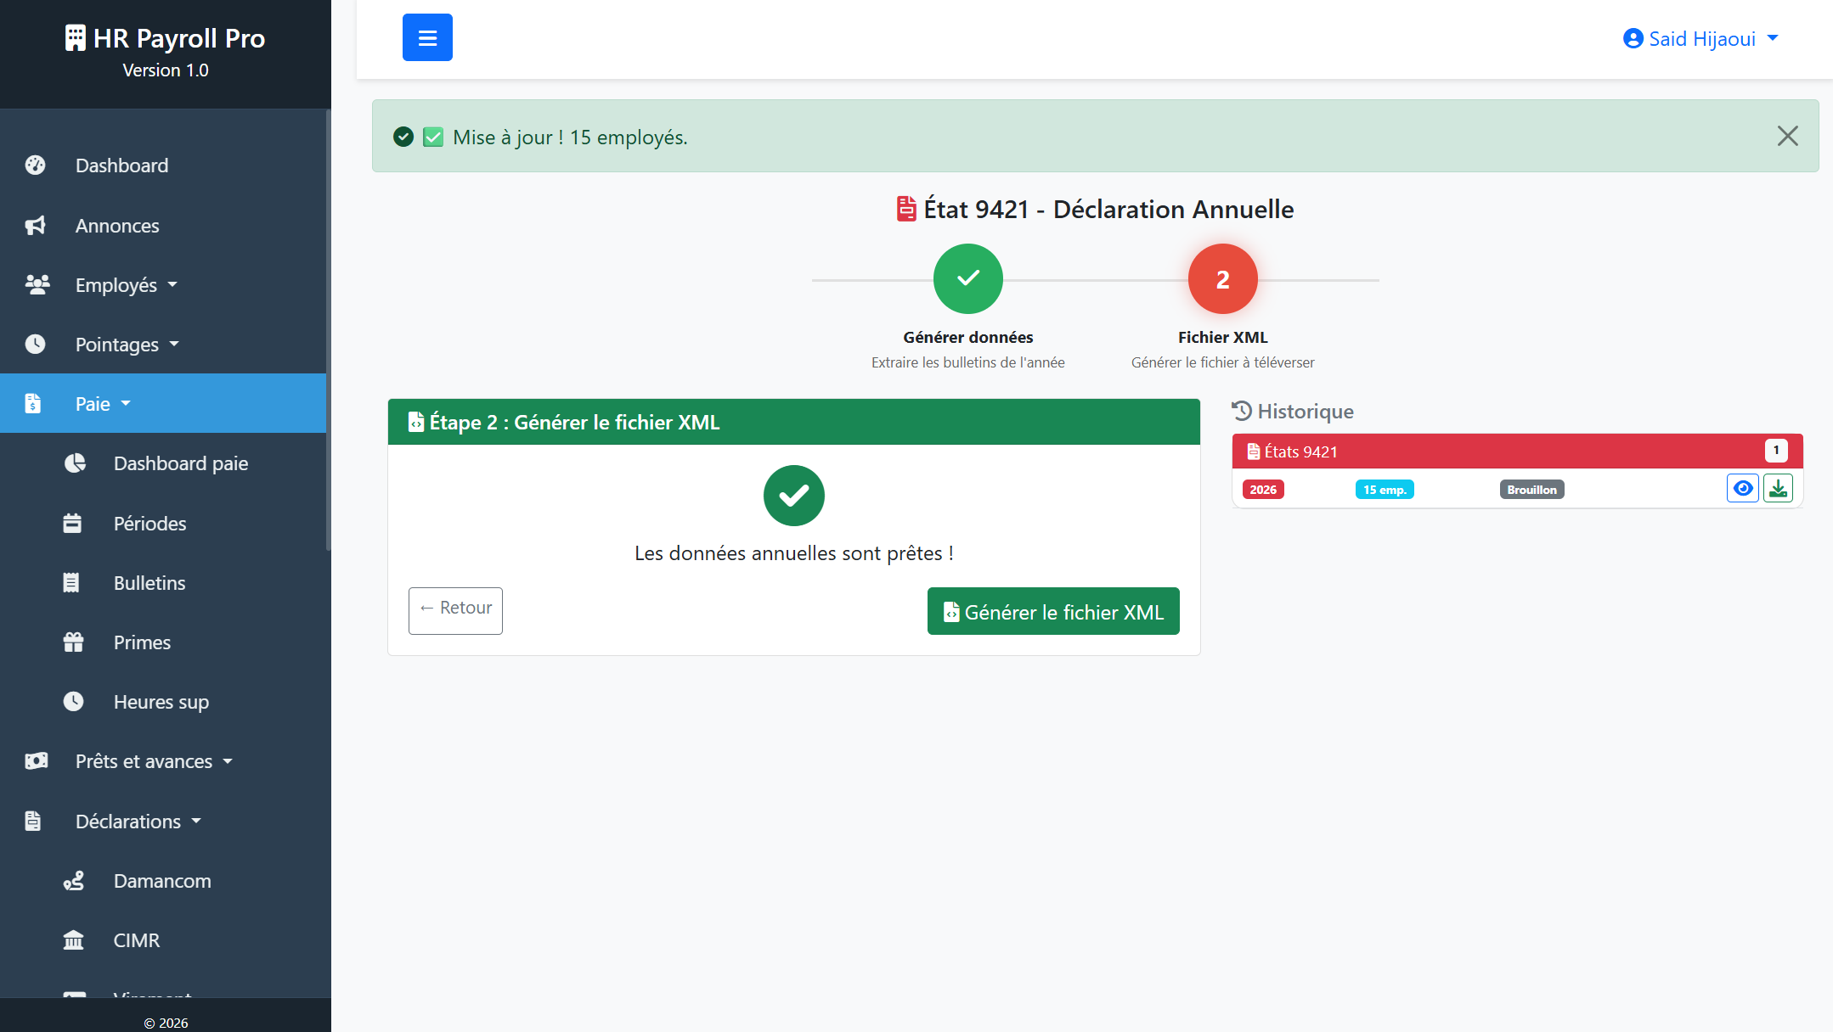Click the Bulletins receipt icon
The width and height of the screenshot is (1833, 1032).
tap(71, 583)
